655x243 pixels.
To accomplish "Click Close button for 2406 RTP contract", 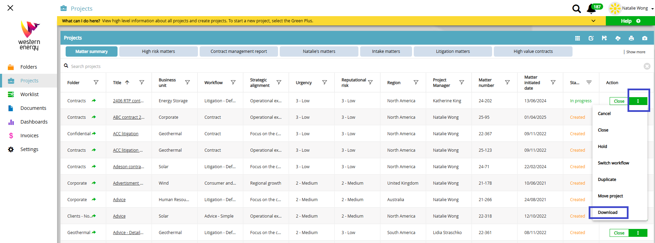I will (x=619, y=101).
